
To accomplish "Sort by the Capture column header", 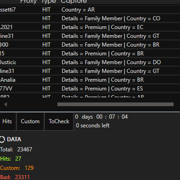I will pos(74,2).
